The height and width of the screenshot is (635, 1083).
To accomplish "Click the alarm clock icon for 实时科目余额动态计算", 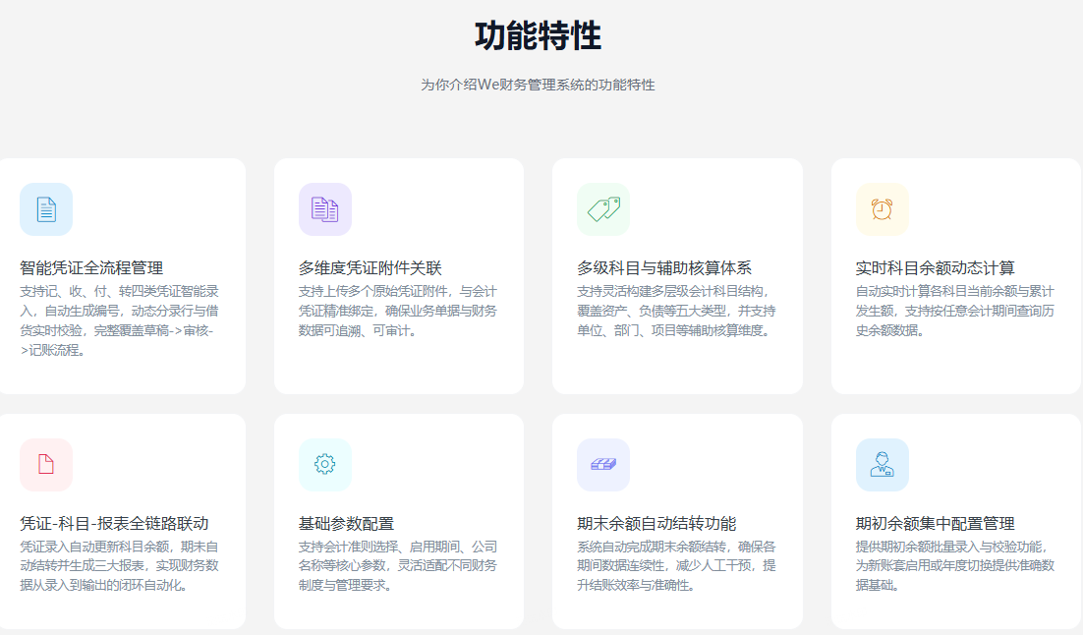I will [883, 209].
